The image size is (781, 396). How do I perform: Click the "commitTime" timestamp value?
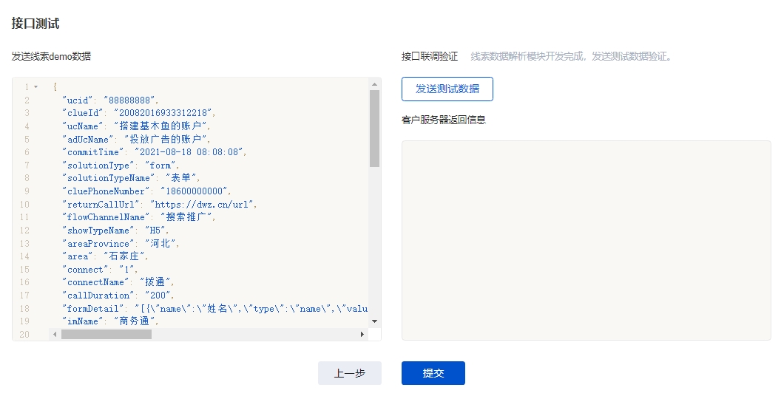tap(189, 152)
